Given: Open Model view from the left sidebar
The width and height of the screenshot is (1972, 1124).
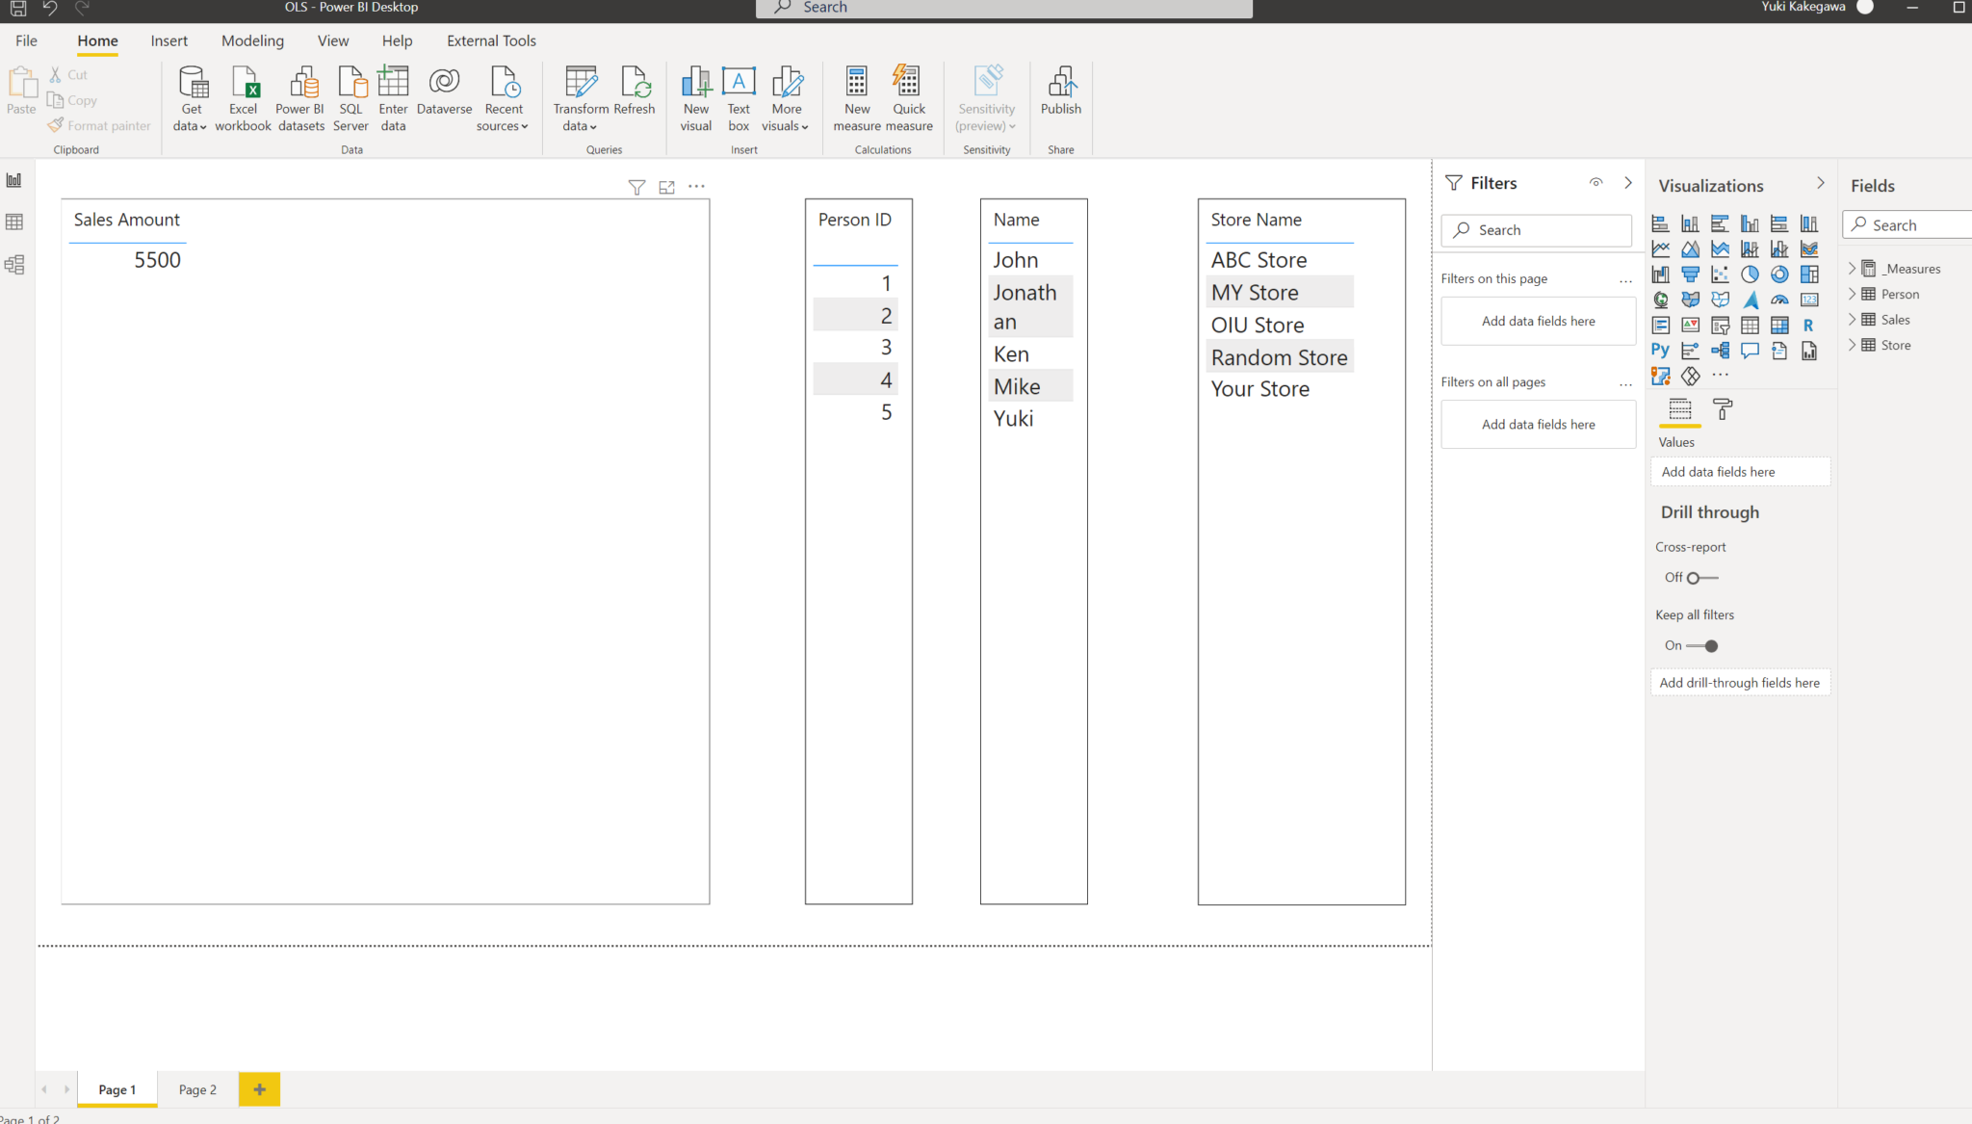Looking at the screenshot, I should click(14, 264).
